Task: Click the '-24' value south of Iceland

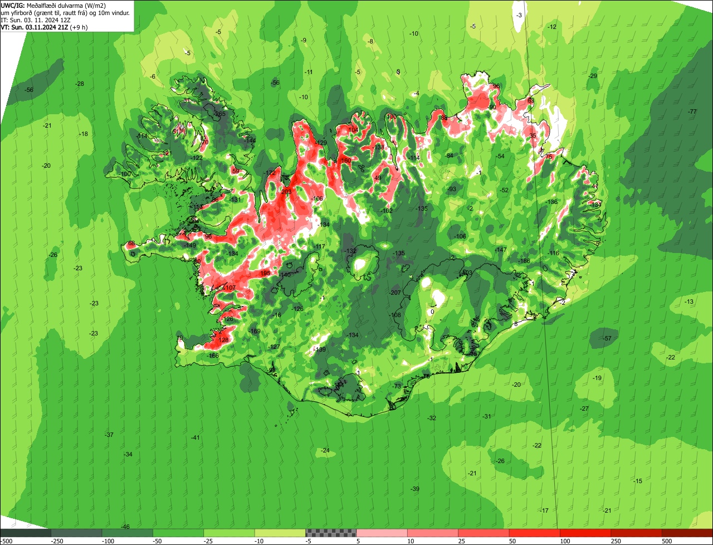Action: (325, 450)
